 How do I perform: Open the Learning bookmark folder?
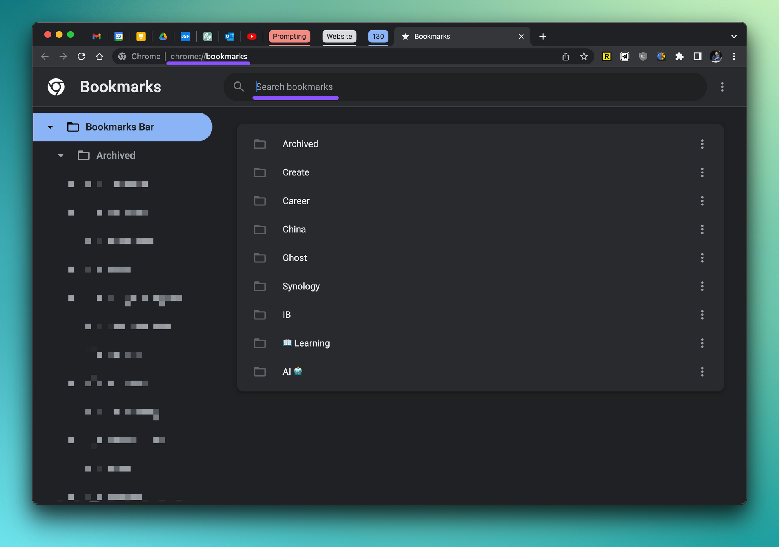click(312, 343)
